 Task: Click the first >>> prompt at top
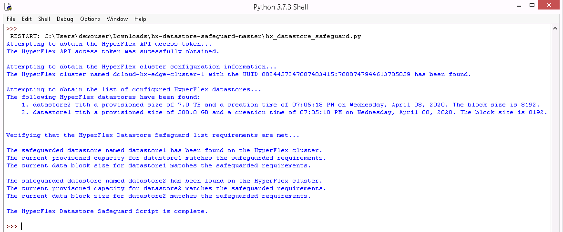click(12, 29)
